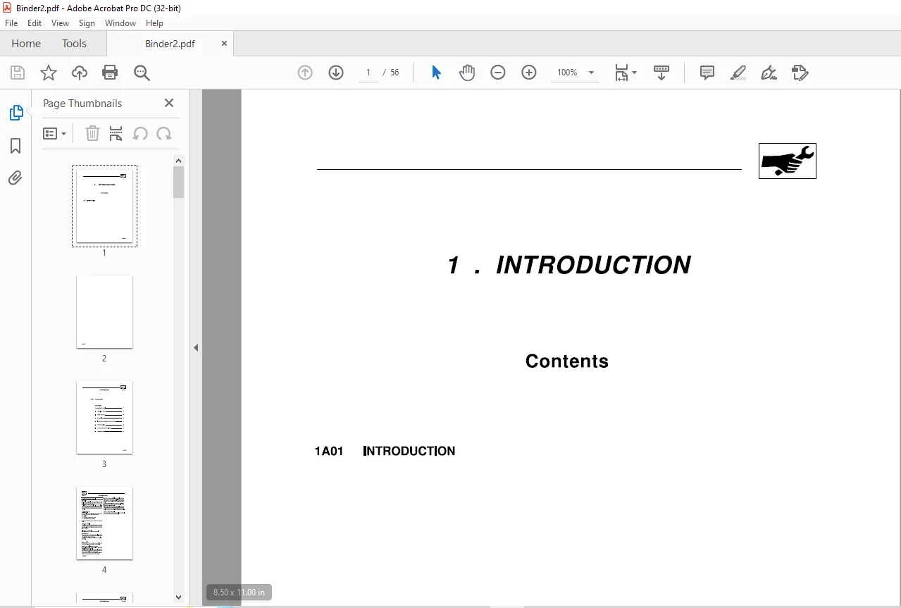Click the page number input field
Screen dimensions: 901x608
click(368, 73)
